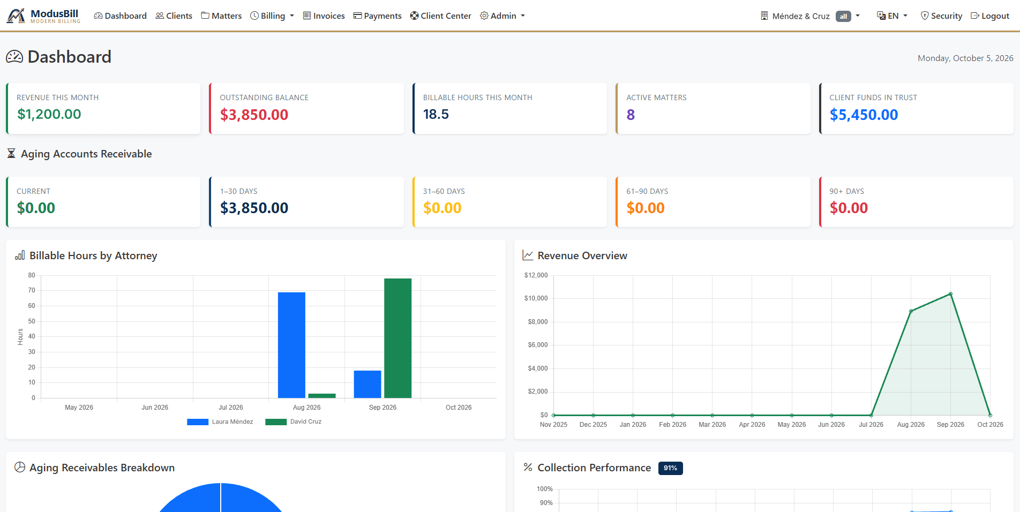Click the Sep 2026 revenue peak data point
1020x512 pixels.
[950, 293]
